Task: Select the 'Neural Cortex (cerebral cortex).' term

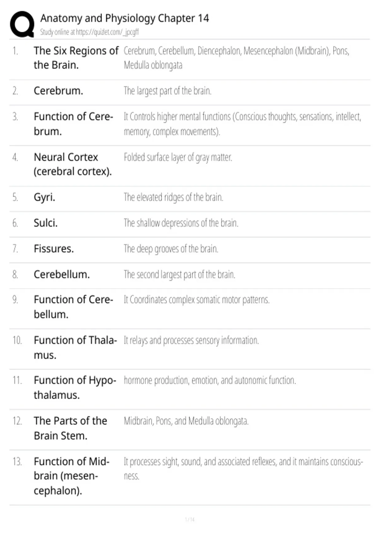Action: [73, 164]
